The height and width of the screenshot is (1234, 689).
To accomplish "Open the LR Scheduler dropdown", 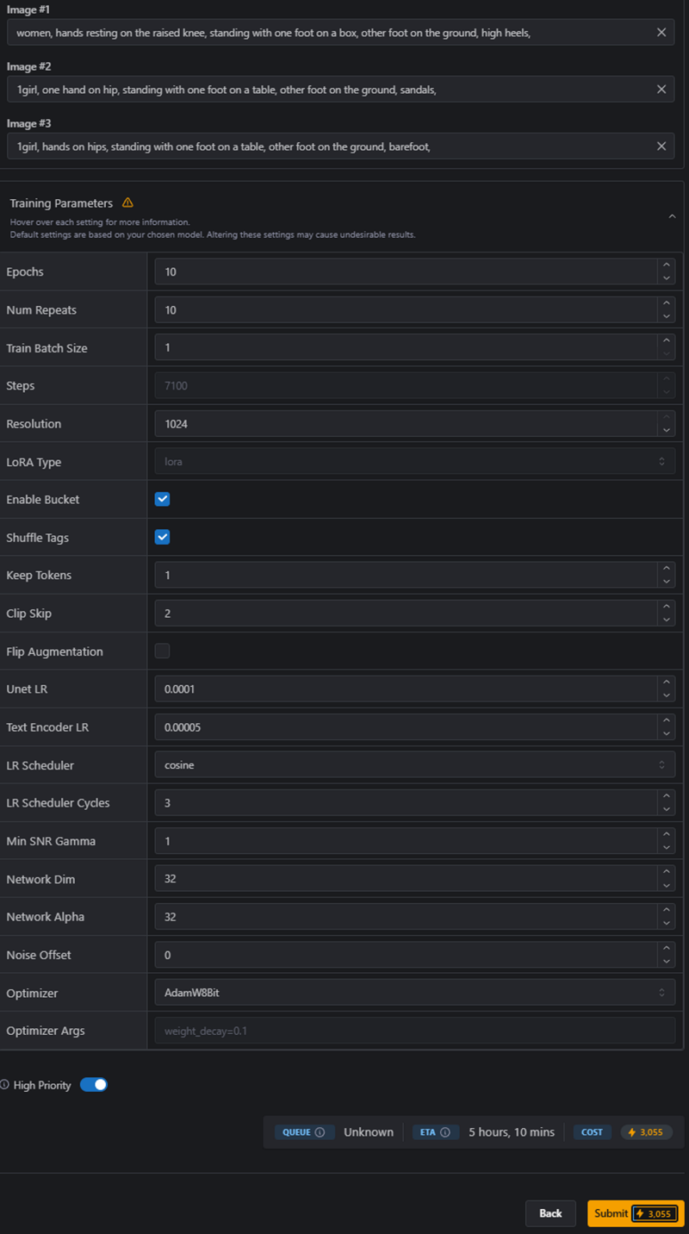I will [414, 765].
